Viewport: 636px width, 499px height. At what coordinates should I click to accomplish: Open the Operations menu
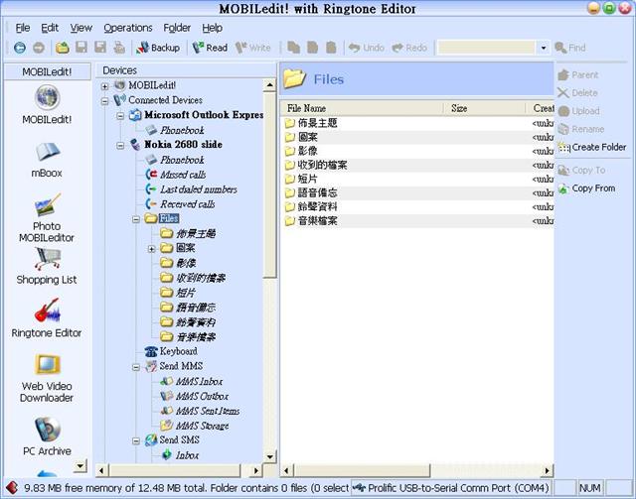128,28
